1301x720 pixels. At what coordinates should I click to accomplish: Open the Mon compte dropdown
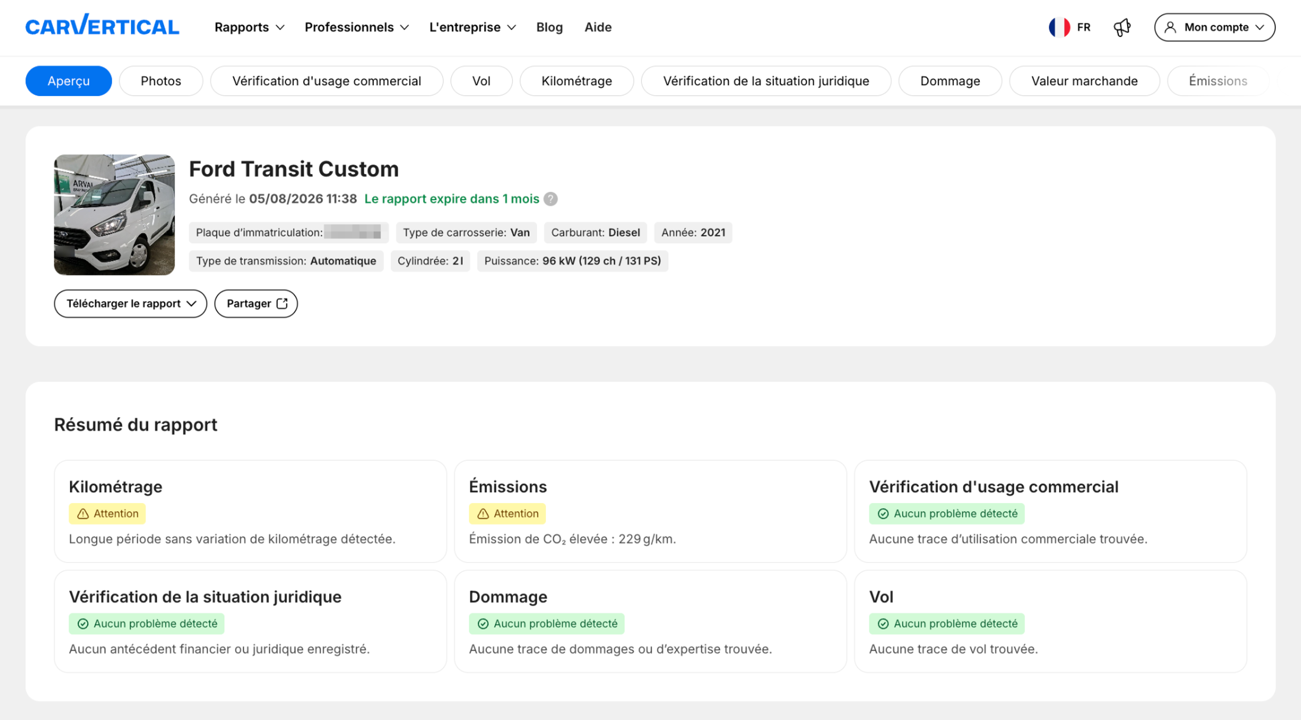(1214, 27)
